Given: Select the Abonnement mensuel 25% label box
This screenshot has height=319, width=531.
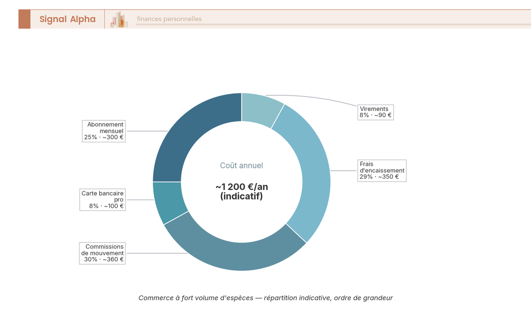Looking at the screenshot, I should [104, 131].
